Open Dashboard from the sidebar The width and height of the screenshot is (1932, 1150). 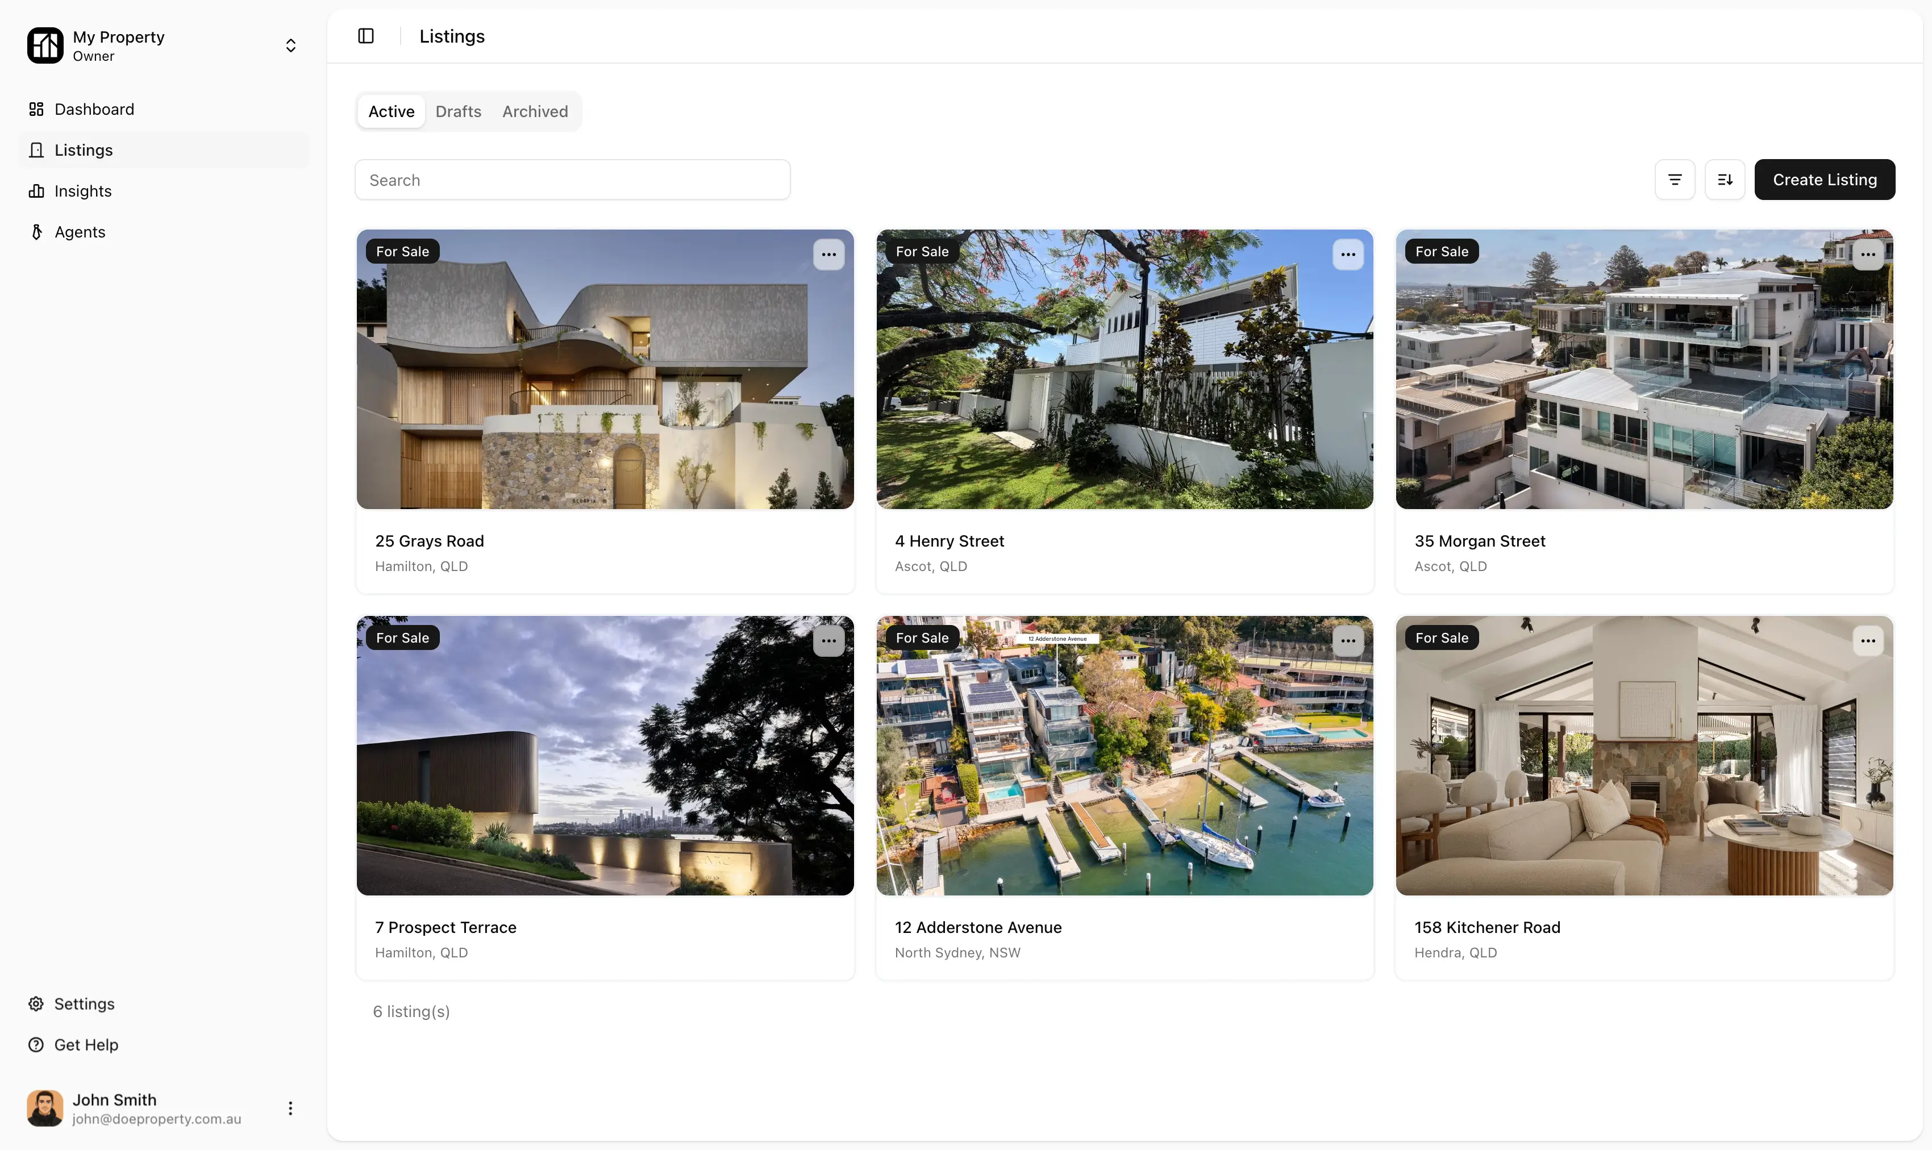[x=94, y=109]
